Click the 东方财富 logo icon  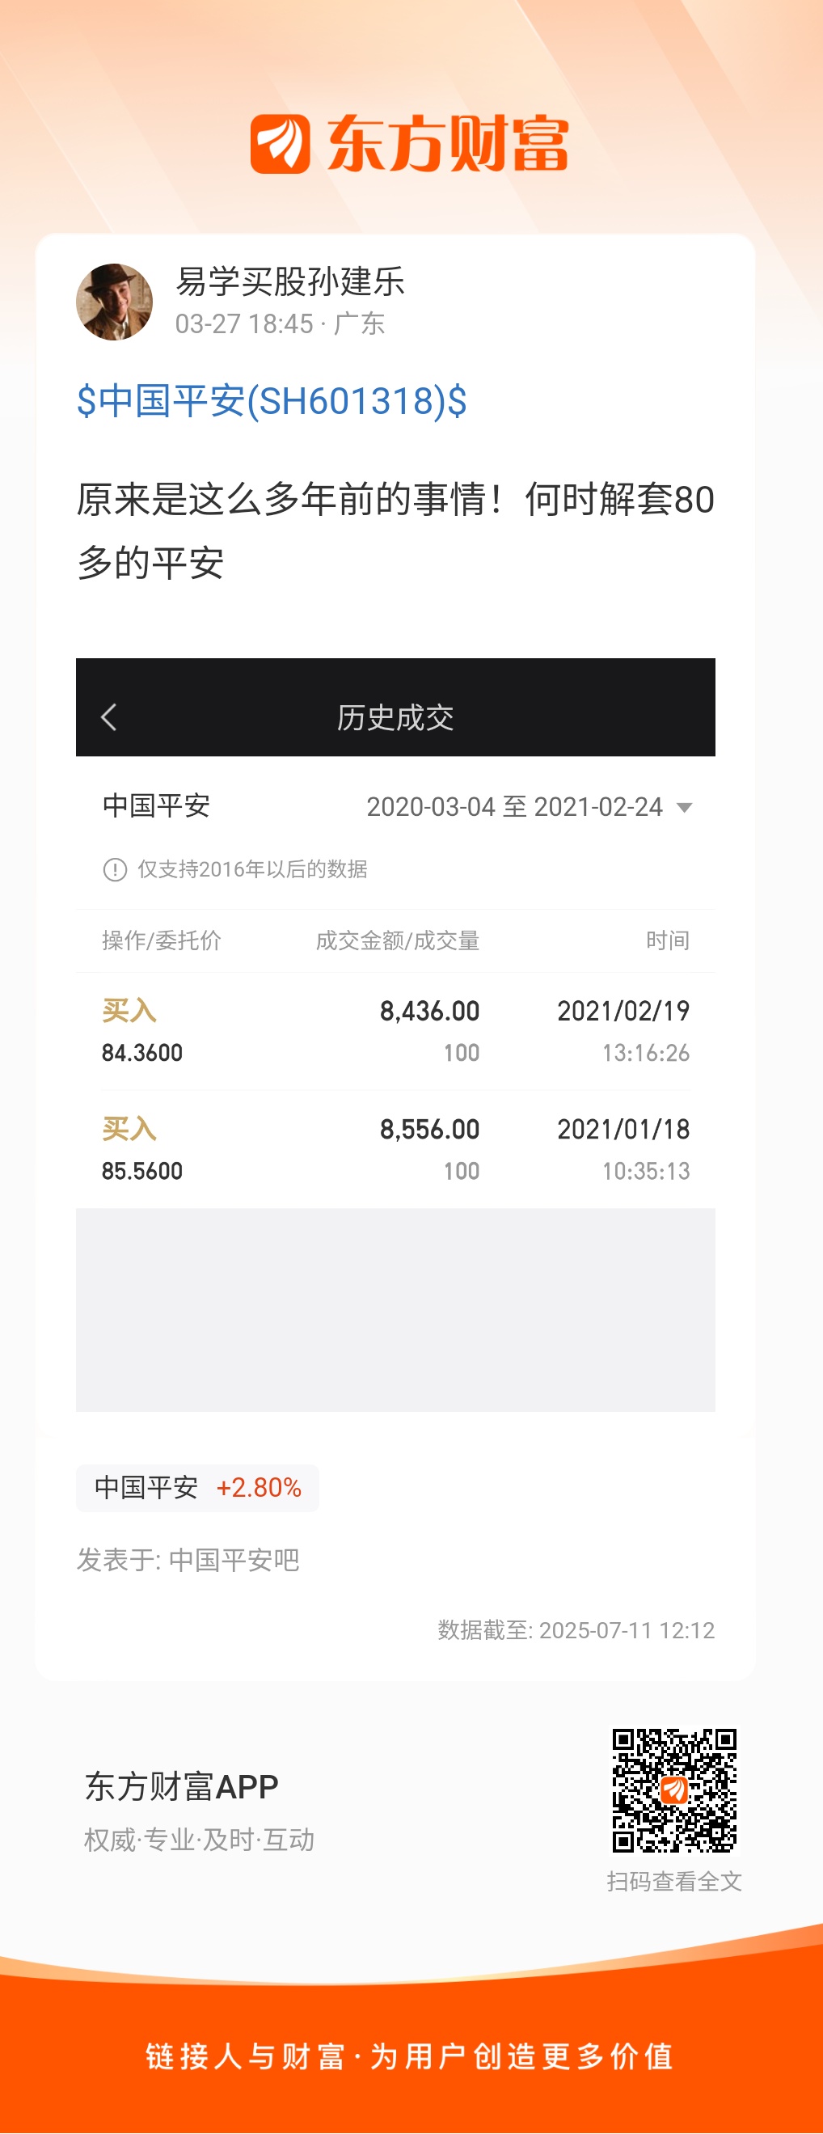(280, 144)
